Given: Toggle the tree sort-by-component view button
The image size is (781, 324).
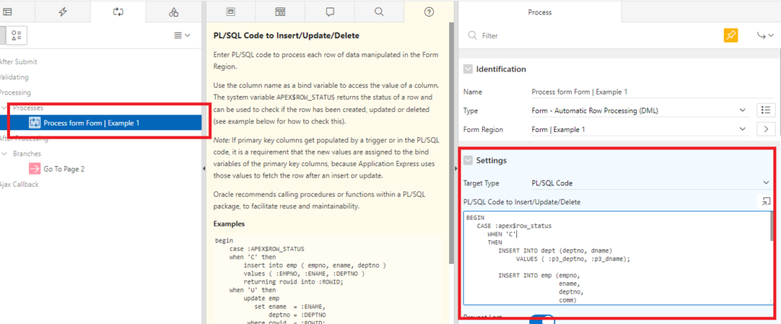Looking at the screenshot, I should [17, 35].
